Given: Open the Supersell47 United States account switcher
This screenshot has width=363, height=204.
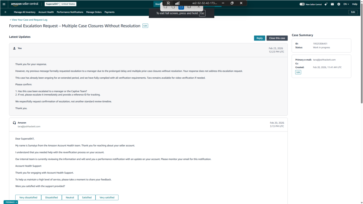Looking at the screenshot, I should [x=61, y=4].
